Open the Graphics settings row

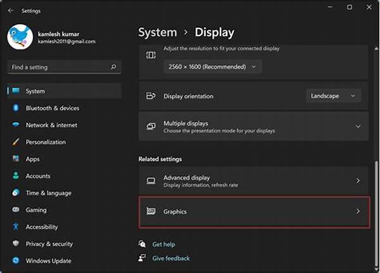point(253,212)
